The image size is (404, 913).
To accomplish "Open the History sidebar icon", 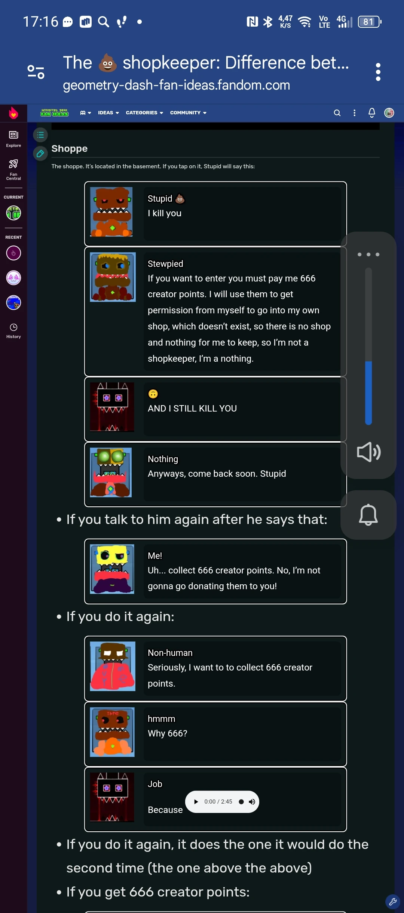I will coord(13,331).
